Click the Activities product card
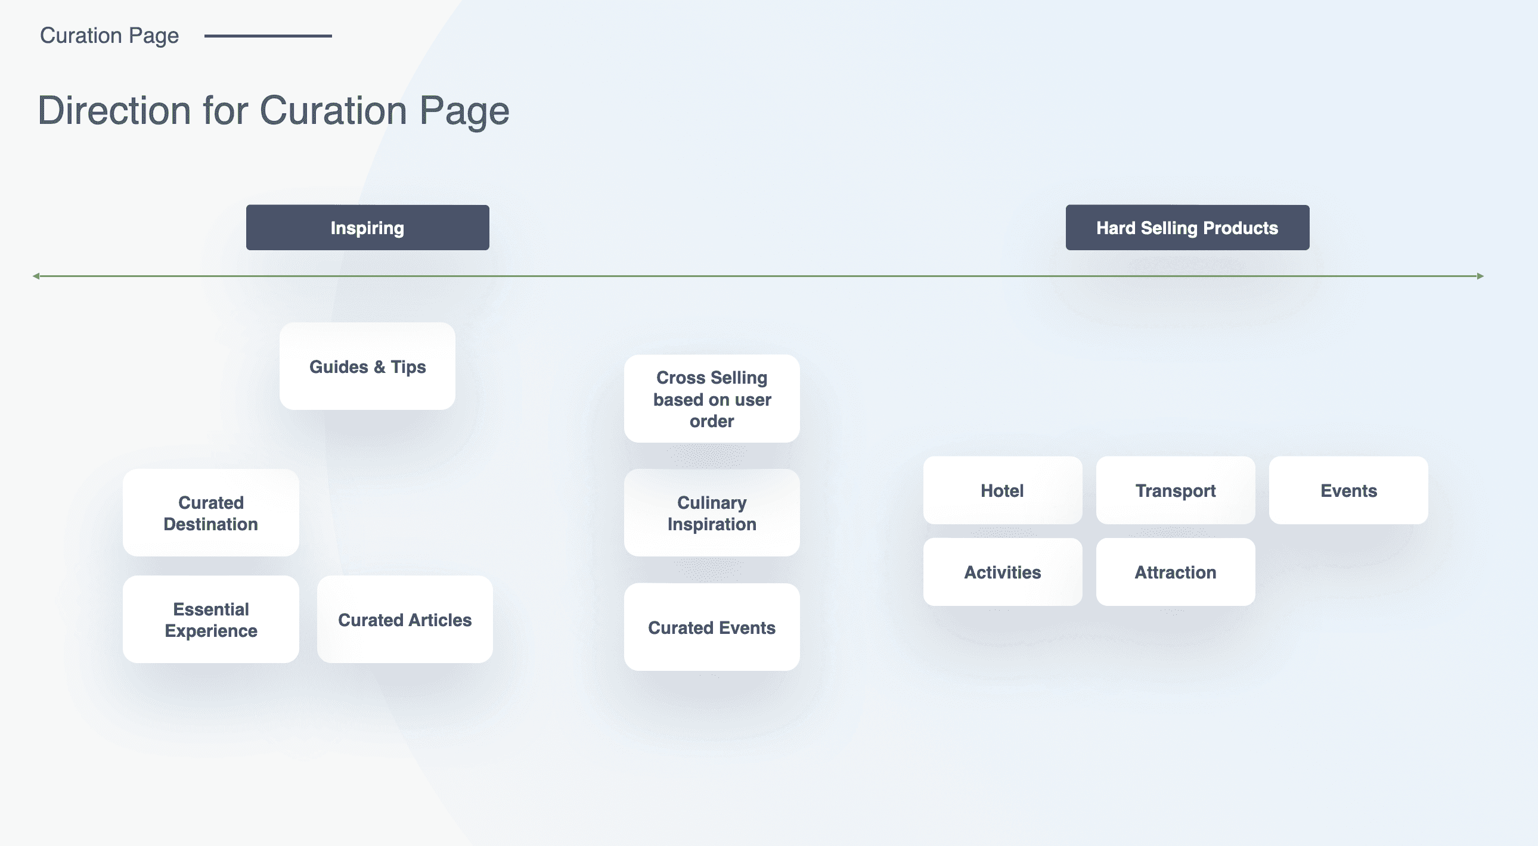 [1003, 572]
